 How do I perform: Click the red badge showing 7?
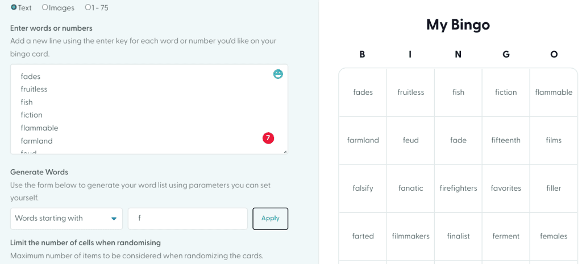coord(268,138)
